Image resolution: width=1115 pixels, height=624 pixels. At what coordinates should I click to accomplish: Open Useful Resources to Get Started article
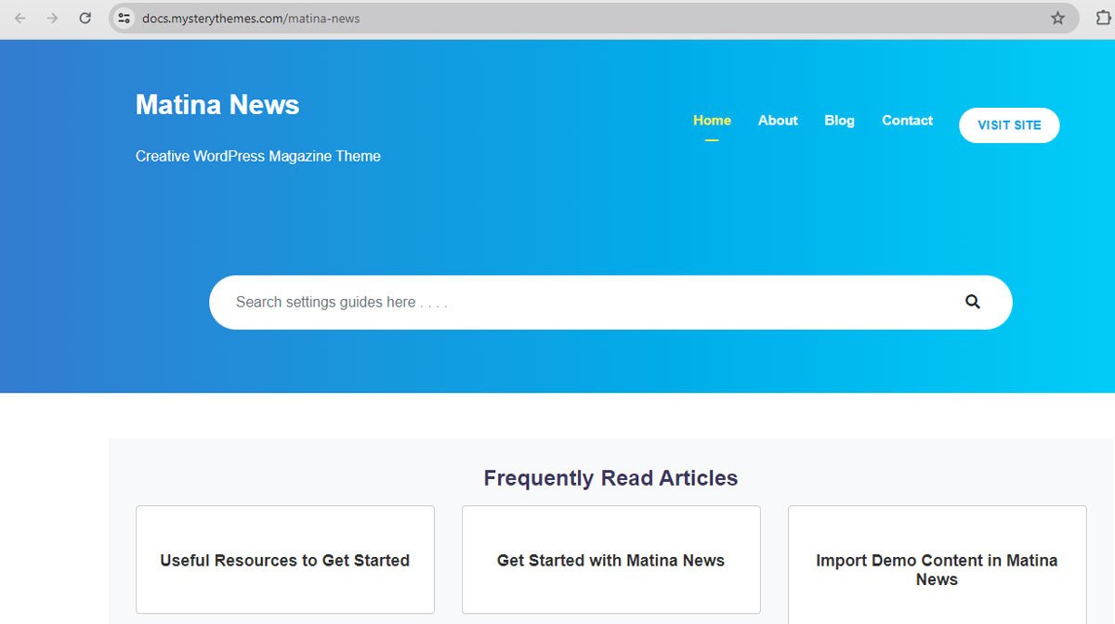pos(285,560)
